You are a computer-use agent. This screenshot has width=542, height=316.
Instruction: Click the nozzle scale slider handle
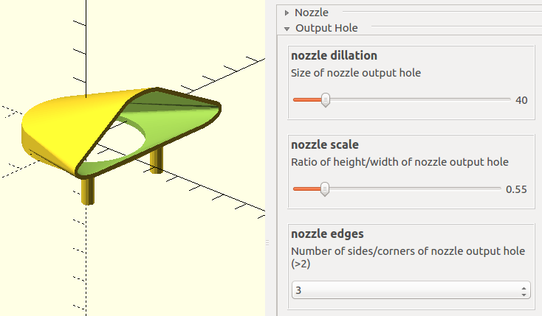click(325, 189)
